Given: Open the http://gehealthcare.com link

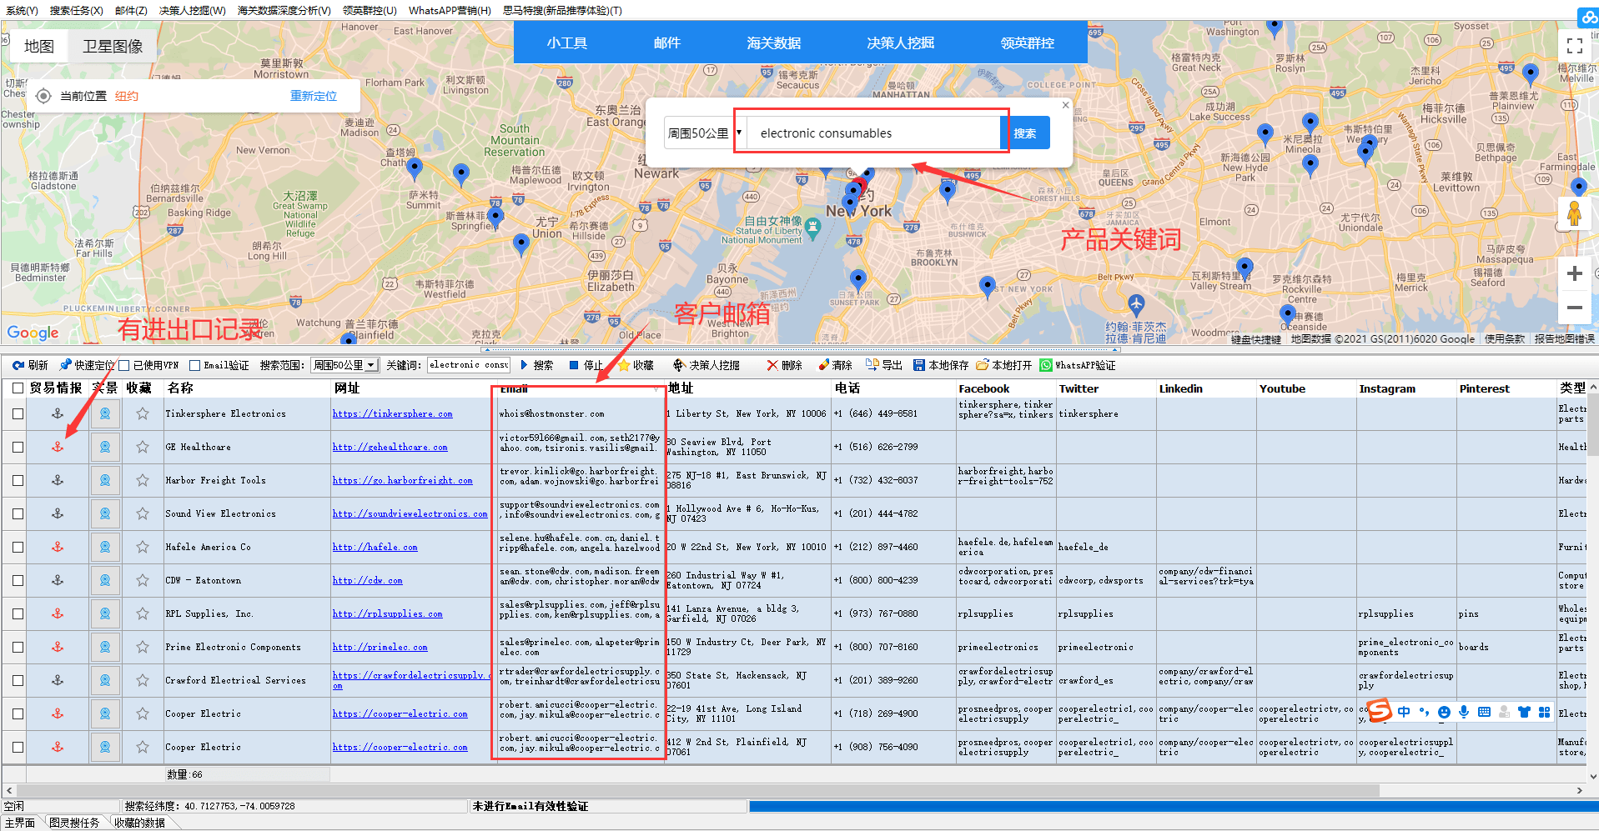Looking at the screenshot, I should 390,447.
